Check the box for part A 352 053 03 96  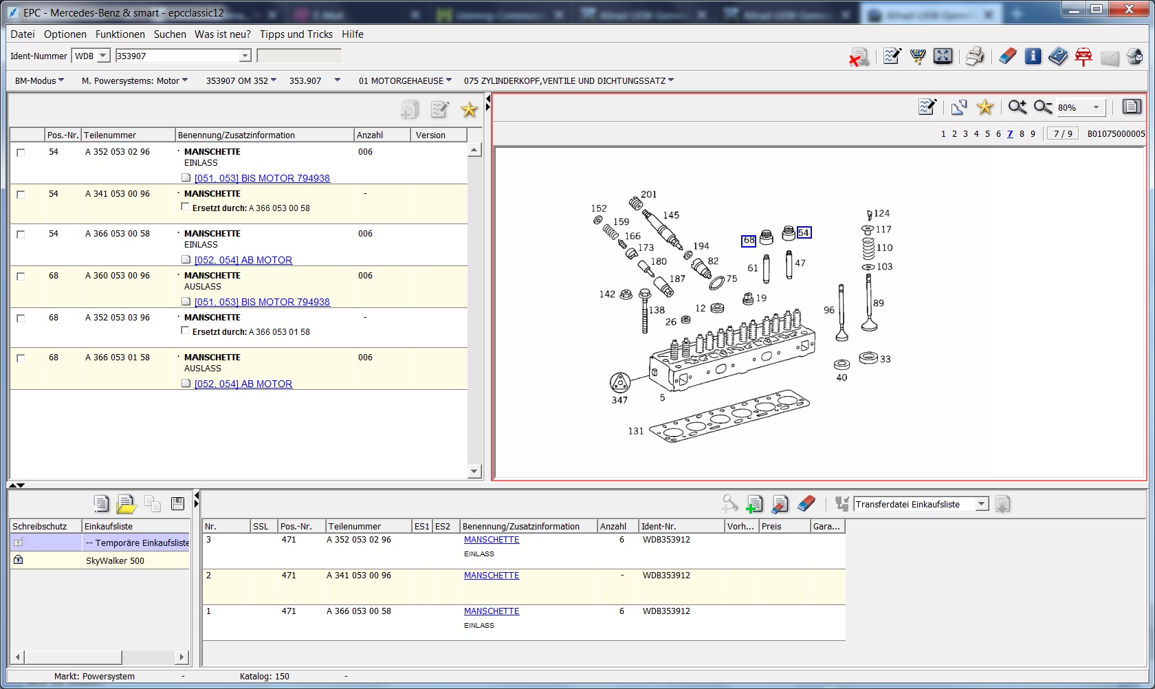tap(21, 318)
